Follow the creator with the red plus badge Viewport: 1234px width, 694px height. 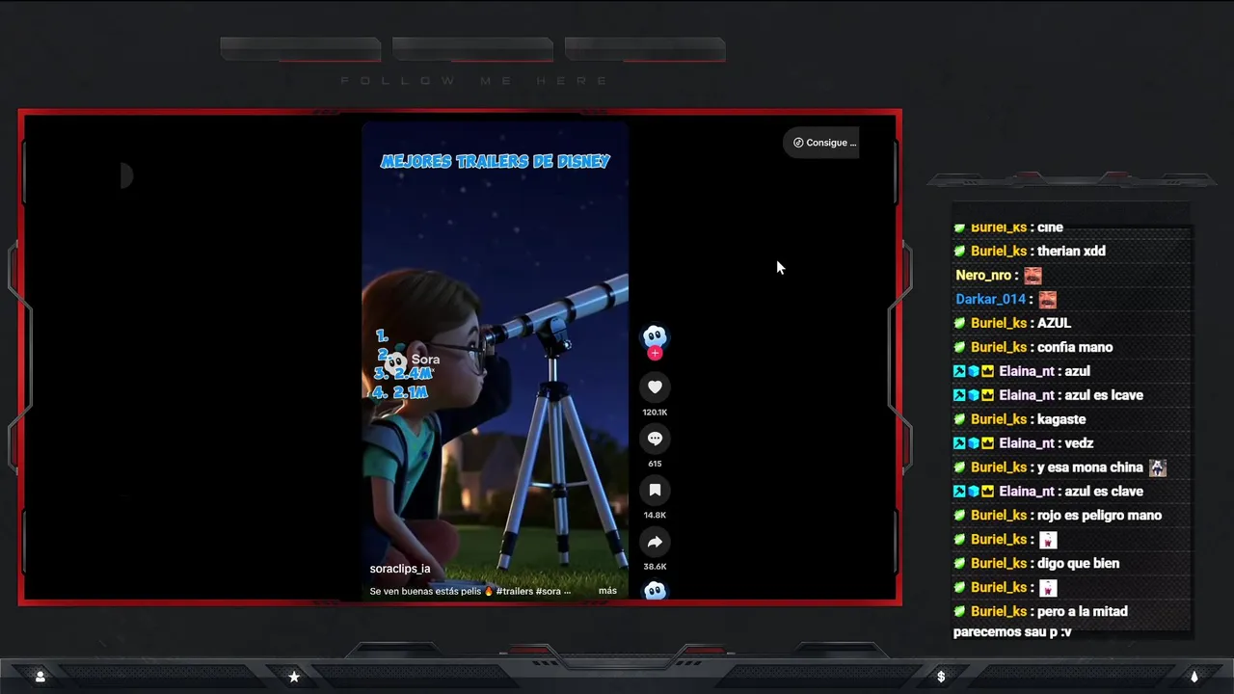point(655,354)
